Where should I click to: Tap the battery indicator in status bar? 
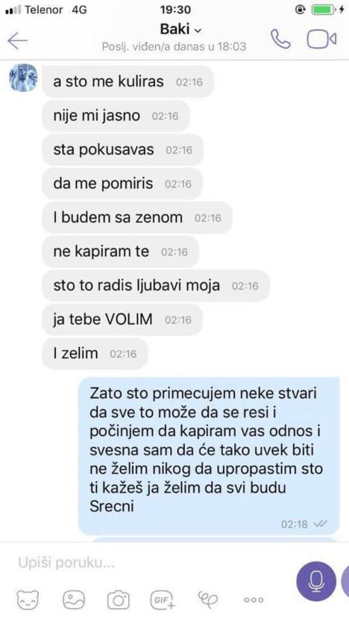pos(324,10)
